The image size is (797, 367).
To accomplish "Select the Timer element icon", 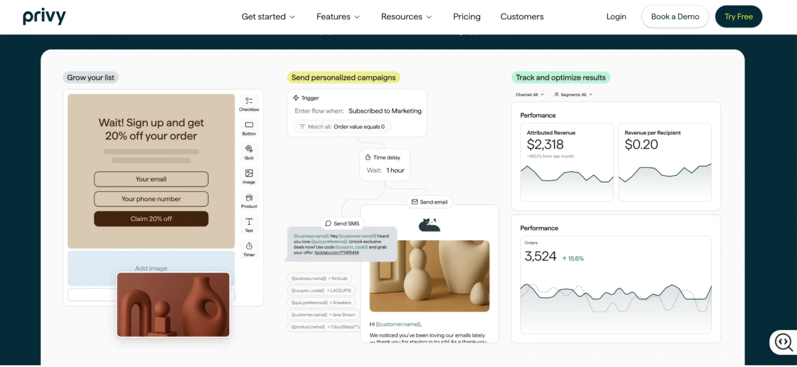I will [249, 246].
